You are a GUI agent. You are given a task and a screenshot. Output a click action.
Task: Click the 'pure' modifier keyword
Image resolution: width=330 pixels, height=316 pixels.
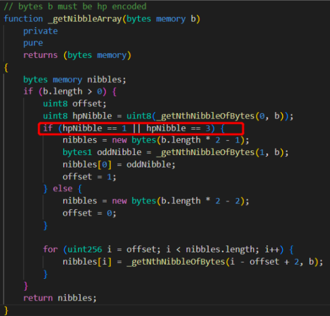coord(33,44)
